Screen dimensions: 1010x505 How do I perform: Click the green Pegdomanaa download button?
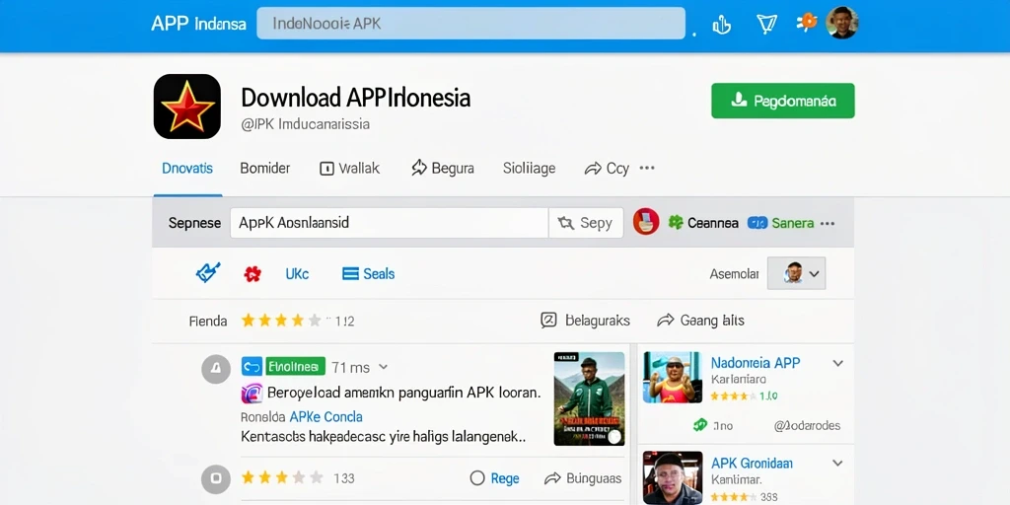pyautogui.click(x=782, y=101)
